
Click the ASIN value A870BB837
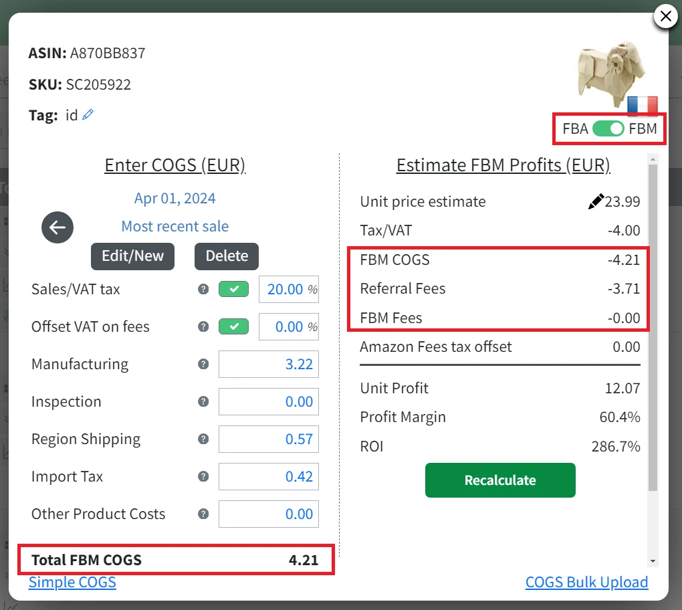tap(108, 53)
